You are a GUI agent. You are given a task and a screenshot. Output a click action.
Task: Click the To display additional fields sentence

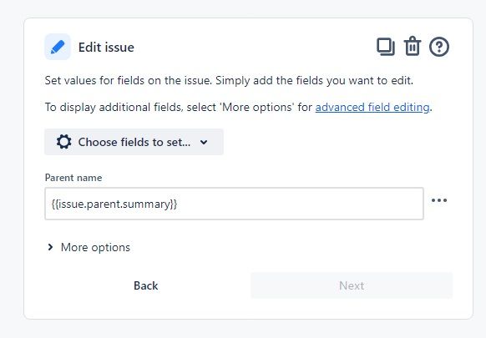[238, 107]
